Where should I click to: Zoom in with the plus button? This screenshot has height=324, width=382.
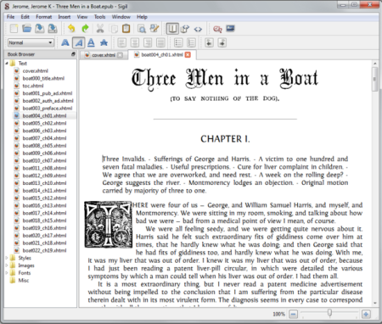pos(366,314)
